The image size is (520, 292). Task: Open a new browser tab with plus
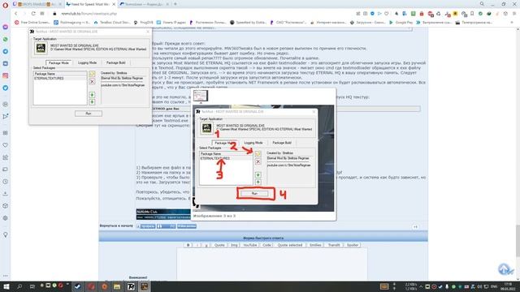click(x=175, y=4)
